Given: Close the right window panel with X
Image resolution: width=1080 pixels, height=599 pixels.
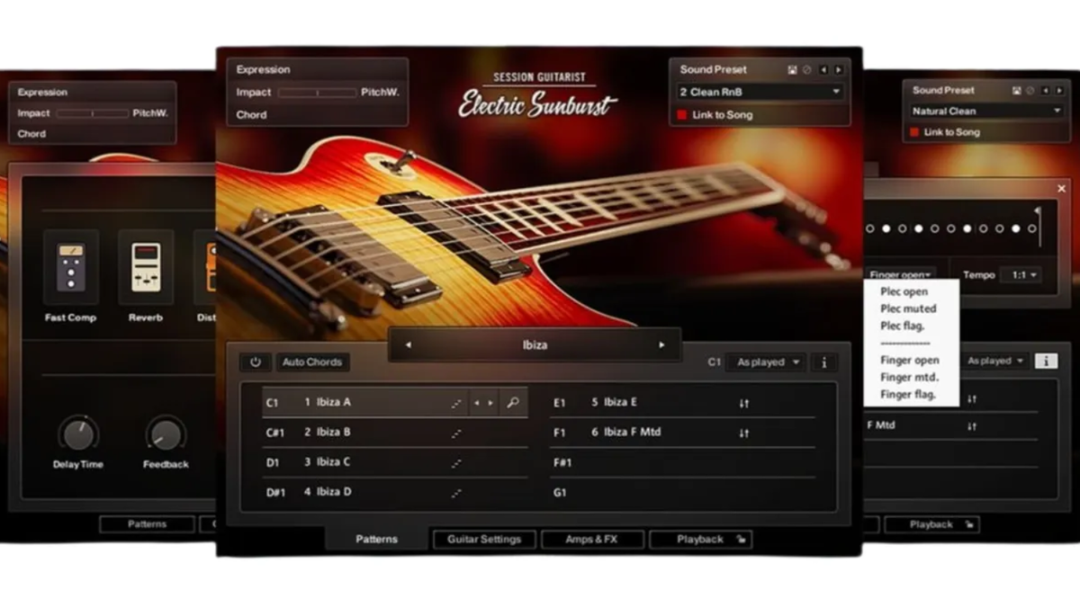Looking at the screenshot, I should (x=1062, y=189).
